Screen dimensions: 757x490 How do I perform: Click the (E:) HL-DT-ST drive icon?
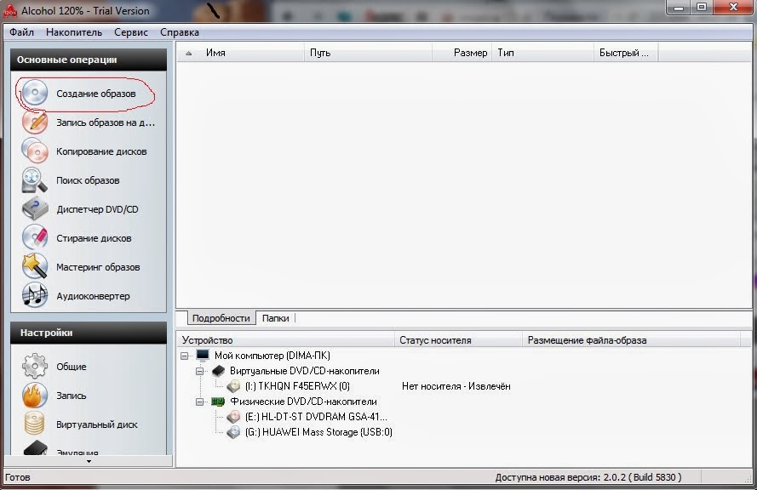tap(233, 417)
